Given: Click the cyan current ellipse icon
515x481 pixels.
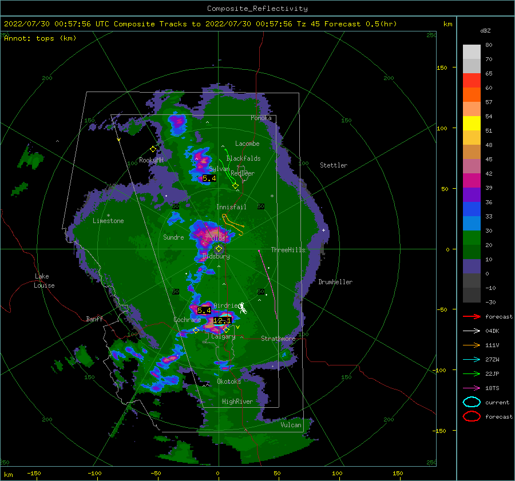Looking at the screenshot, I should [472, 402].
